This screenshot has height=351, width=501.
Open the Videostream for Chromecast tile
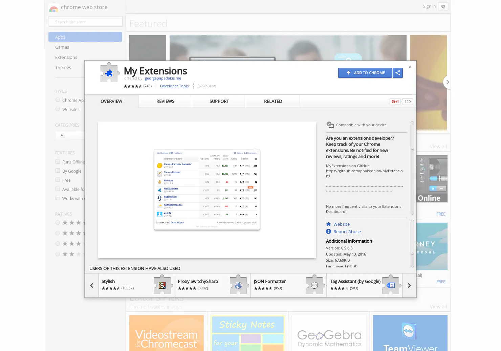167,333
